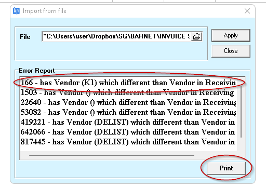Image resolution: width=266 pixels, height=188 pixels.
Task: Click the Print button
Action: coord(226,168)
